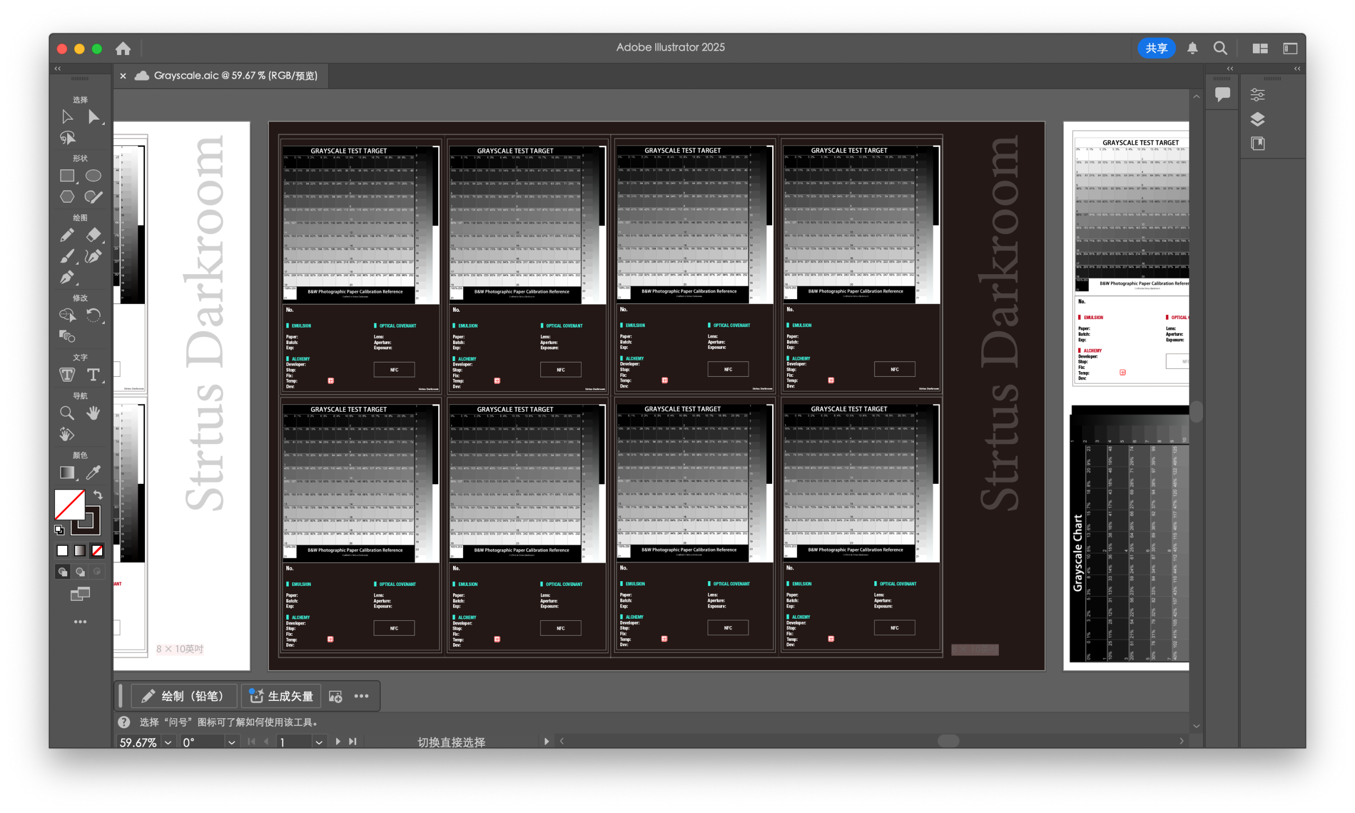Enable Draw Behind mode
This screenshot has width=1355, height=813.
tap(80, 572)
